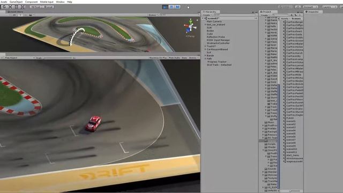Open the Component menu
The width and height of the screenshot is (343, 193).
[x=31, y=2]
